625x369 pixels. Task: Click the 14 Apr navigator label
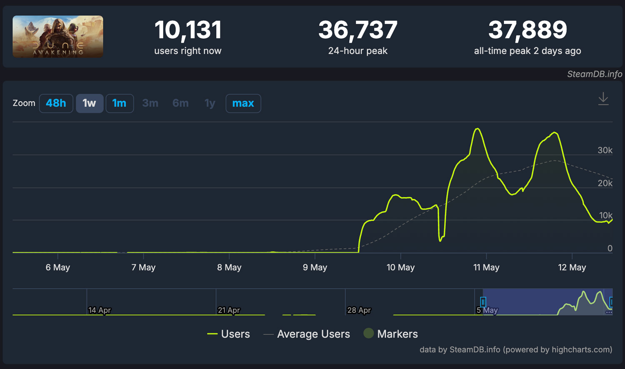pyautogui.click(x=100, y=310)
